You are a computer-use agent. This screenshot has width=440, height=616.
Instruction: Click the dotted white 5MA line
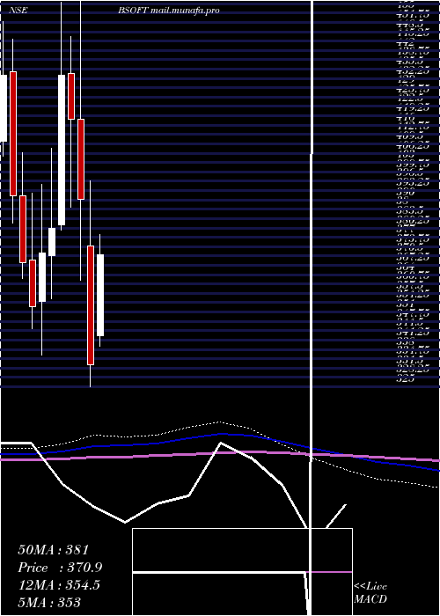click(220, 422)
